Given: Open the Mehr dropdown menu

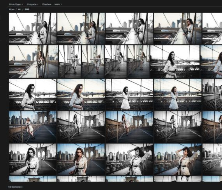Looking at the screenshot, I should [x=58, y=4].
